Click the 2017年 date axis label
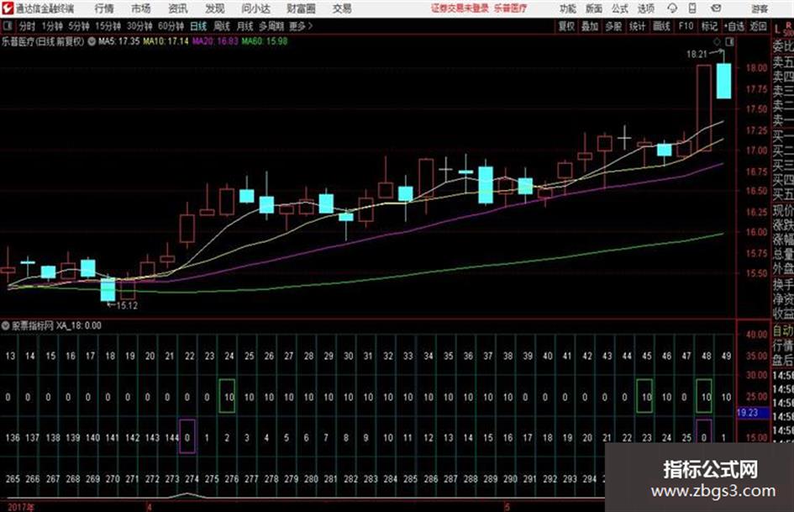Viewport: 794px width, 512px height. [21, 507]
